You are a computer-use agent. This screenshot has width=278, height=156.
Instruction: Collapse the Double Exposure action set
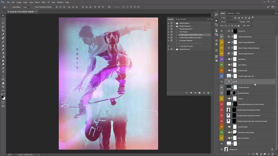175,26
